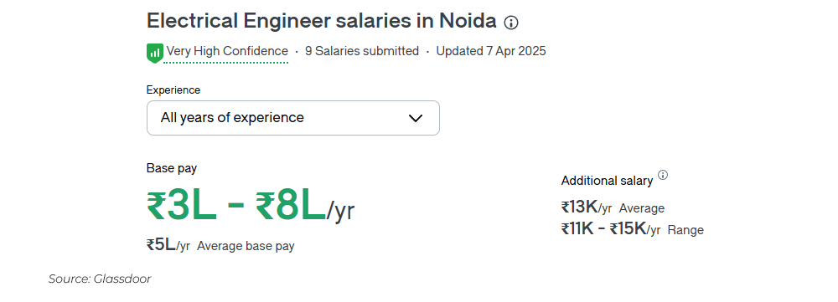The image size is (838, 302).
Task: Click the 'Range' label in additional salary
Action: [x=685, y=231]
